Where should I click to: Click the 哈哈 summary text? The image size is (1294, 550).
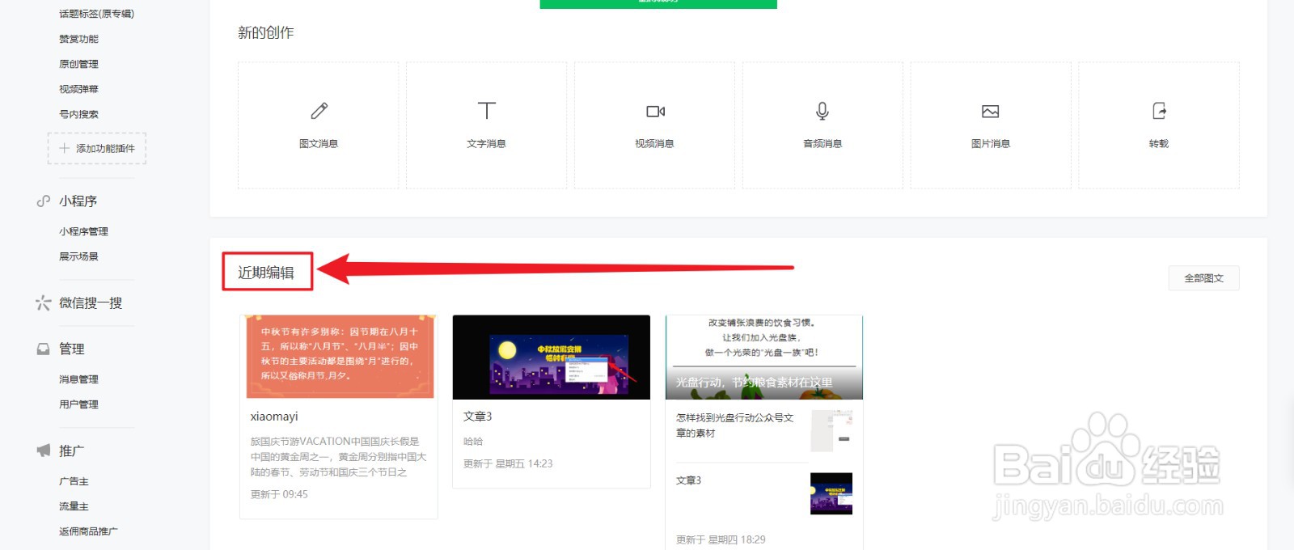472,442
